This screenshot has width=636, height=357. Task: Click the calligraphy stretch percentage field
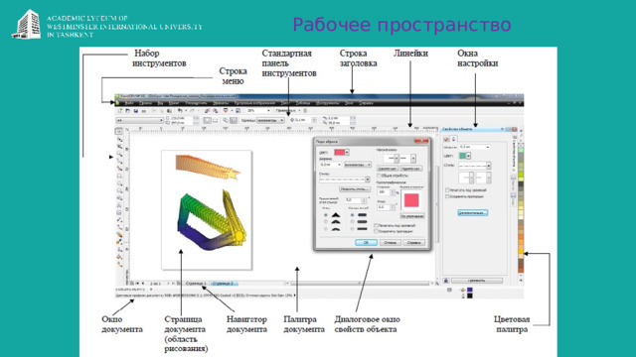point(384,192)
